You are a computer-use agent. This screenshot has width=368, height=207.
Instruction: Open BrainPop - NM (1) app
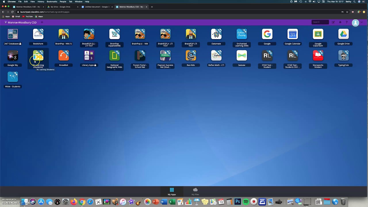pyautogui.click(x=64, y=34)
